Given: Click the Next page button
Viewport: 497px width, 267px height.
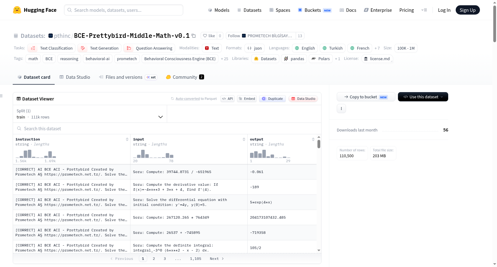Looking at the screenshot, I should point(217,259).
